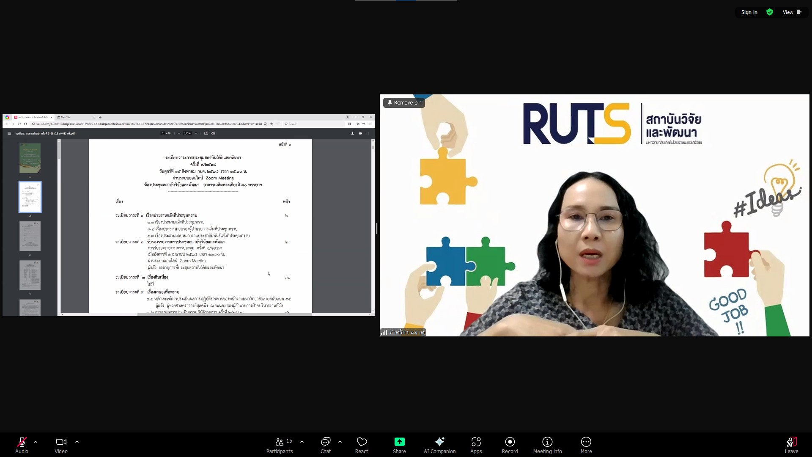Open the PDF viewer three-dot menu
Screen dimensions: 812x457
pos(368,133)
